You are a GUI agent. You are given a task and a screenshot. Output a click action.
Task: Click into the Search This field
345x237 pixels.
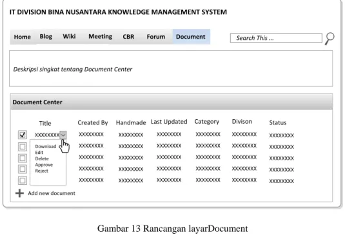[276, 38]
